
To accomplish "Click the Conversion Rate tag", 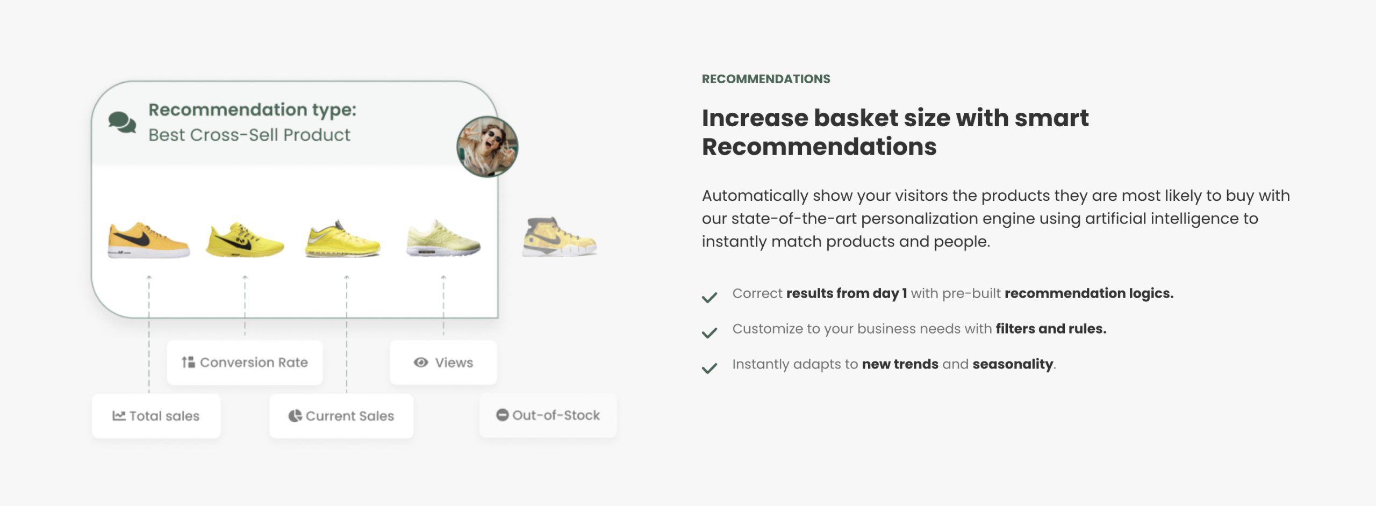I will [x=254, y=363].
